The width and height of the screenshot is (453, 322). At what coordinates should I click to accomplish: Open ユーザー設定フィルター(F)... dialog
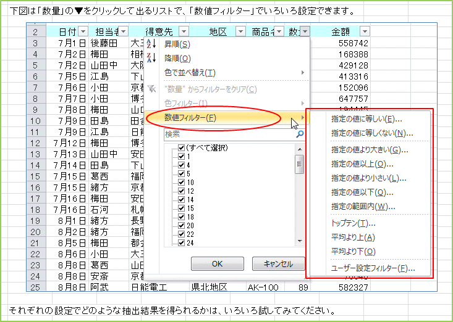[x=373, y=268]
